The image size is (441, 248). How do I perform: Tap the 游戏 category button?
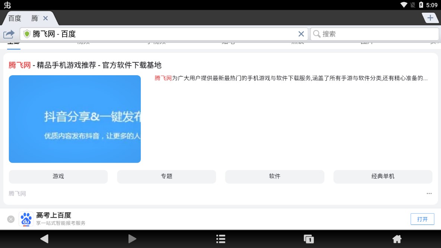tap(58, 176)
